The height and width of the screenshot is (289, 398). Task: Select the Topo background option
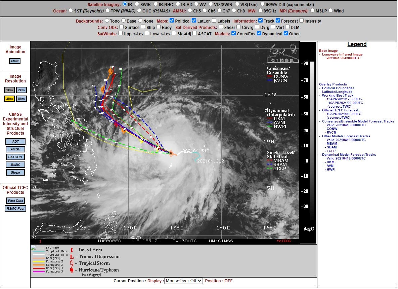107,21
